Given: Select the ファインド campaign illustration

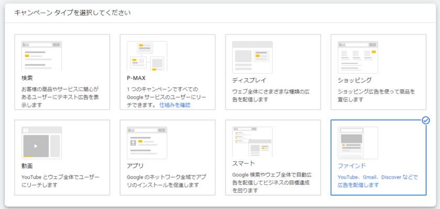Looking at the screenshot, I should [x=358, y=143].
